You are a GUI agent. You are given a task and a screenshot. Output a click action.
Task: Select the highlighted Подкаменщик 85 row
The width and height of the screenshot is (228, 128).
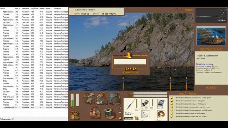point(34,107)
